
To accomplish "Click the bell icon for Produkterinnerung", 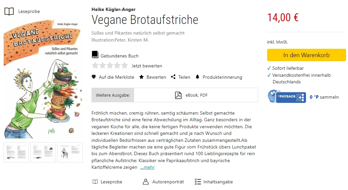I will click(x=197, y=77).
